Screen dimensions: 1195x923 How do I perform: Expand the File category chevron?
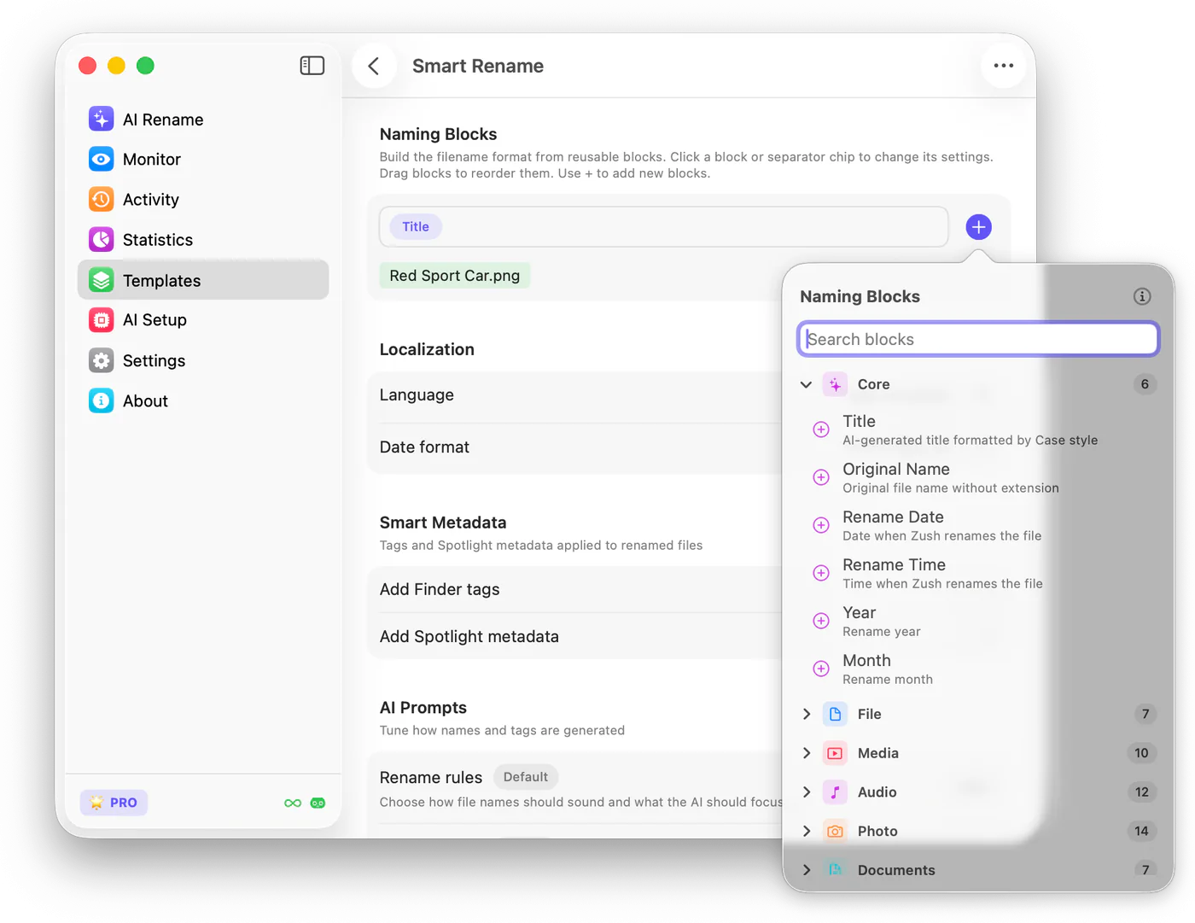pos(807,714)
